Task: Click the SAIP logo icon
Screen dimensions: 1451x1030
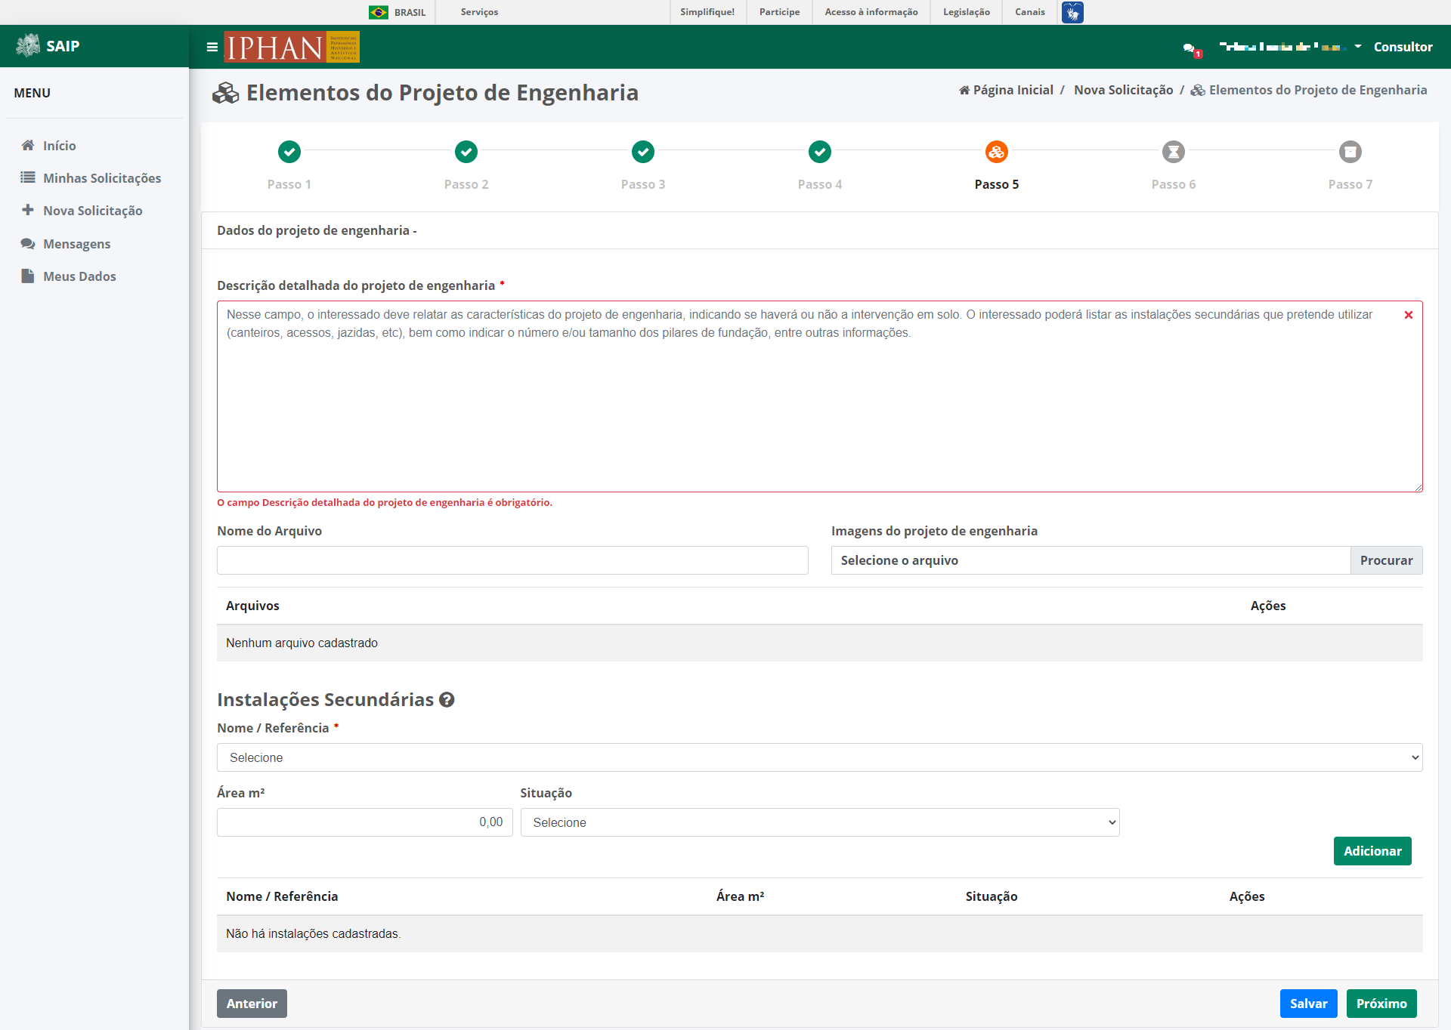Action: click(x=28, y=46)
